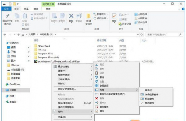Click the refresh icon beside address bar
The width and height of the screenshot is (186, 121).
(x=142, y=34)
